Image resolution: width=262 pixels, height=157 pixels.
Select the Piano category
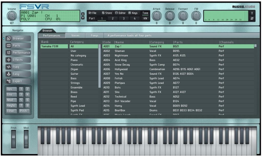[84, 60]
